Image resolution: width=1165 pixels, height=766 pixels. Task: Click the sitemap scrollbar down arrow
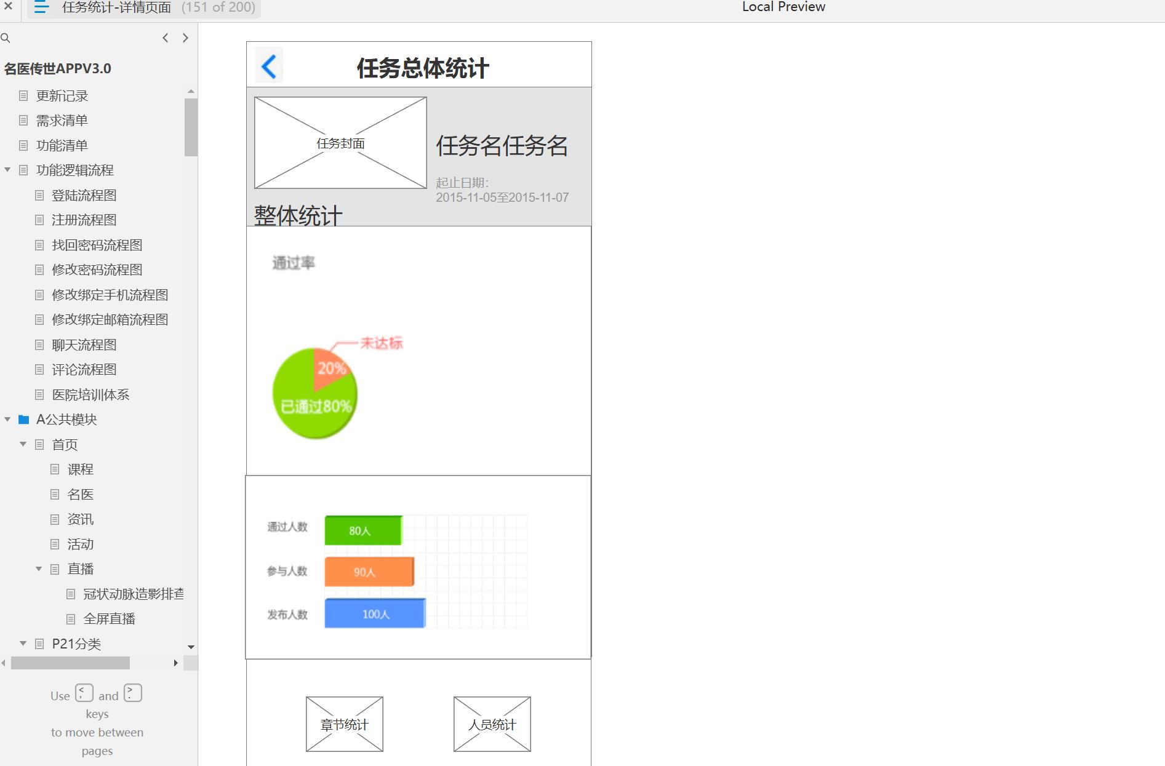coord(191,647)
